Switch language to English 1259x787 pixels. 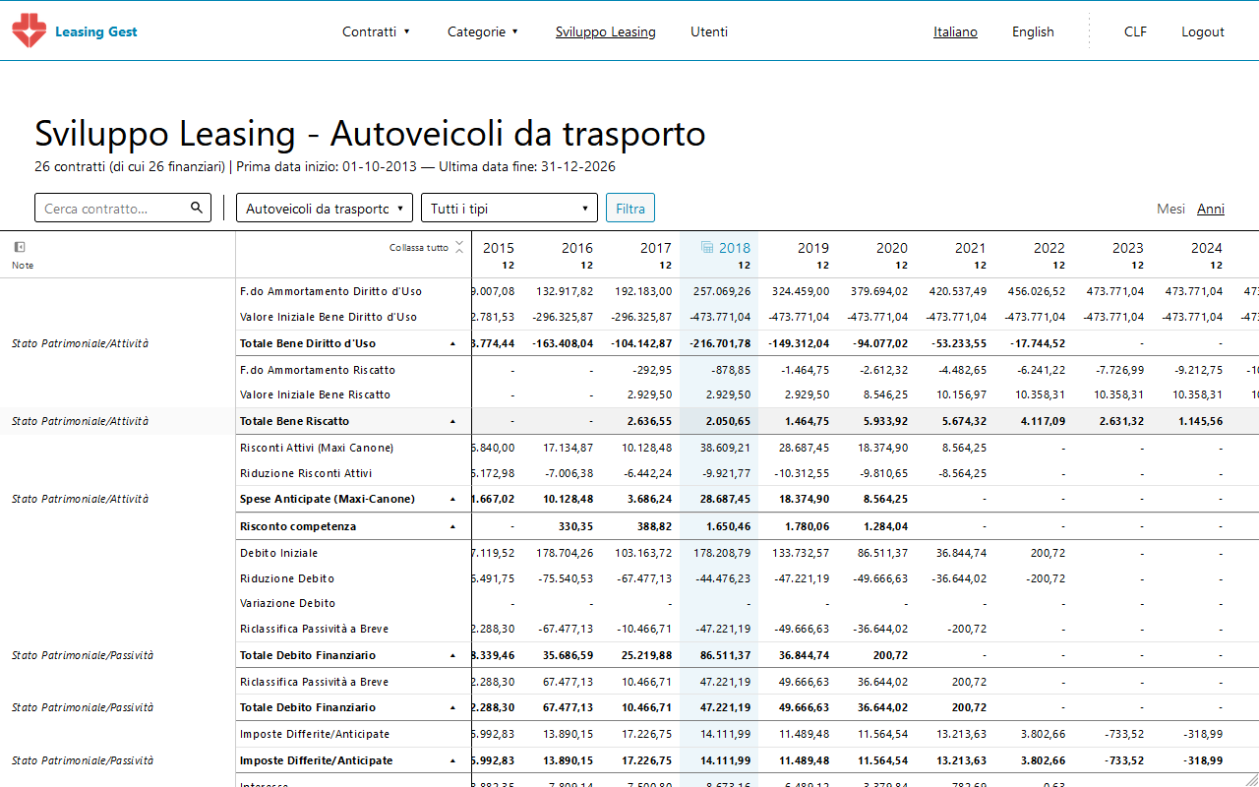coord(1033,31)
